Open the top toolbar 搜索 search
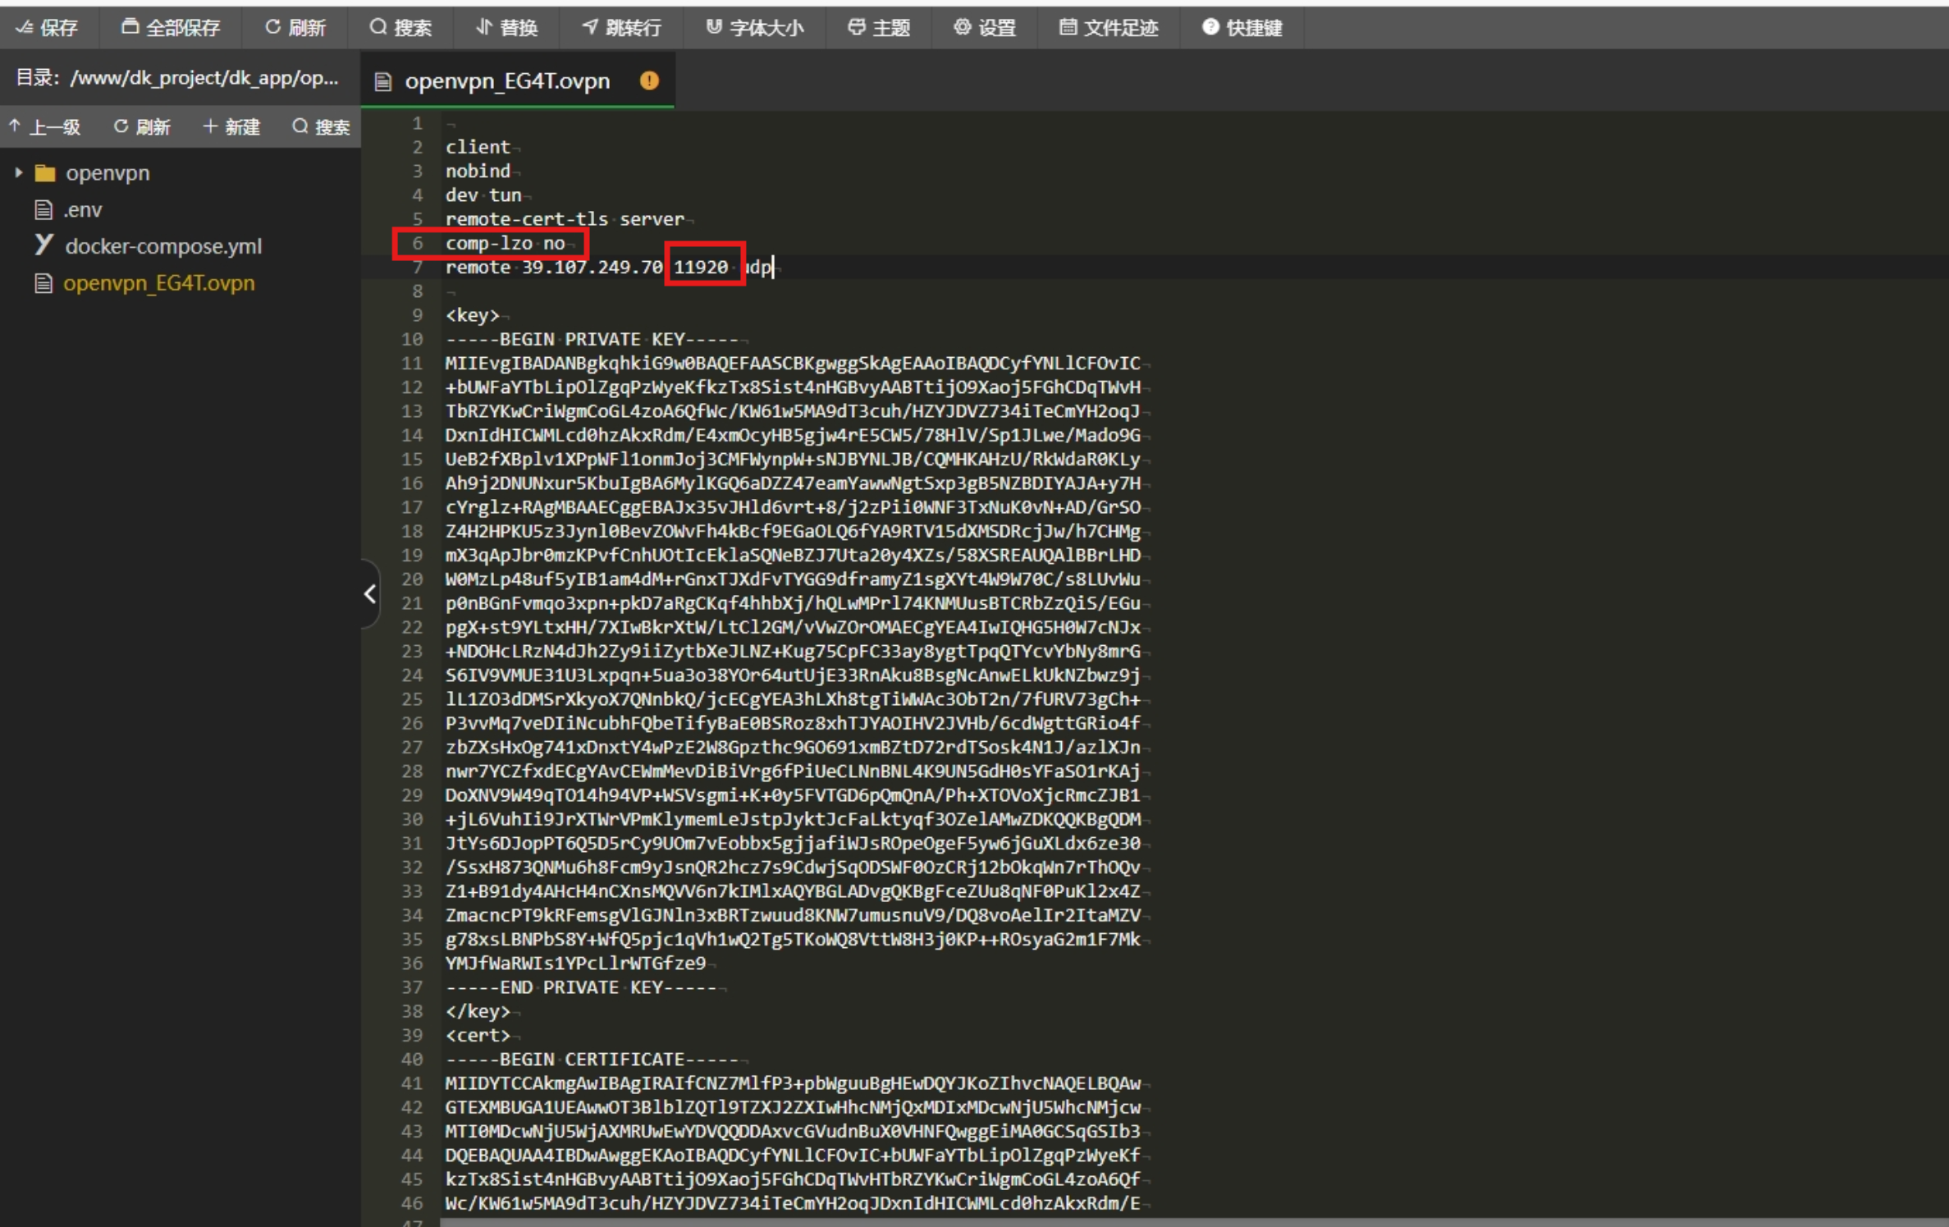The width and height of the screenshot is (1949, 1227). tap(400, 28)
